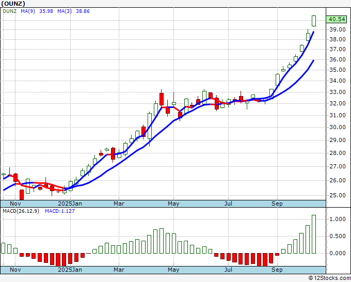Viewport: 351px width, 282px height.
Task: Select the MACD:1.127 value label
Action: click(x=59, y=211)
